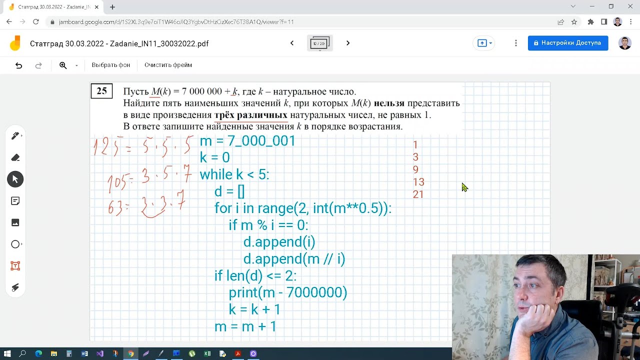Add a sticky note
The height and width of the screenshot is (360, 640).
click(15, 201)
